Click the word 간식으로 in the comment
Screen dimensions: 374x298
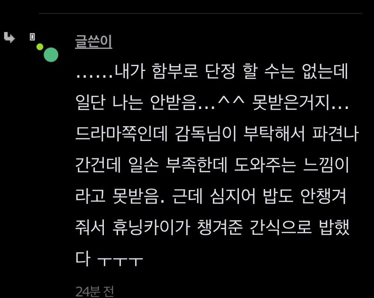(280, 227)
